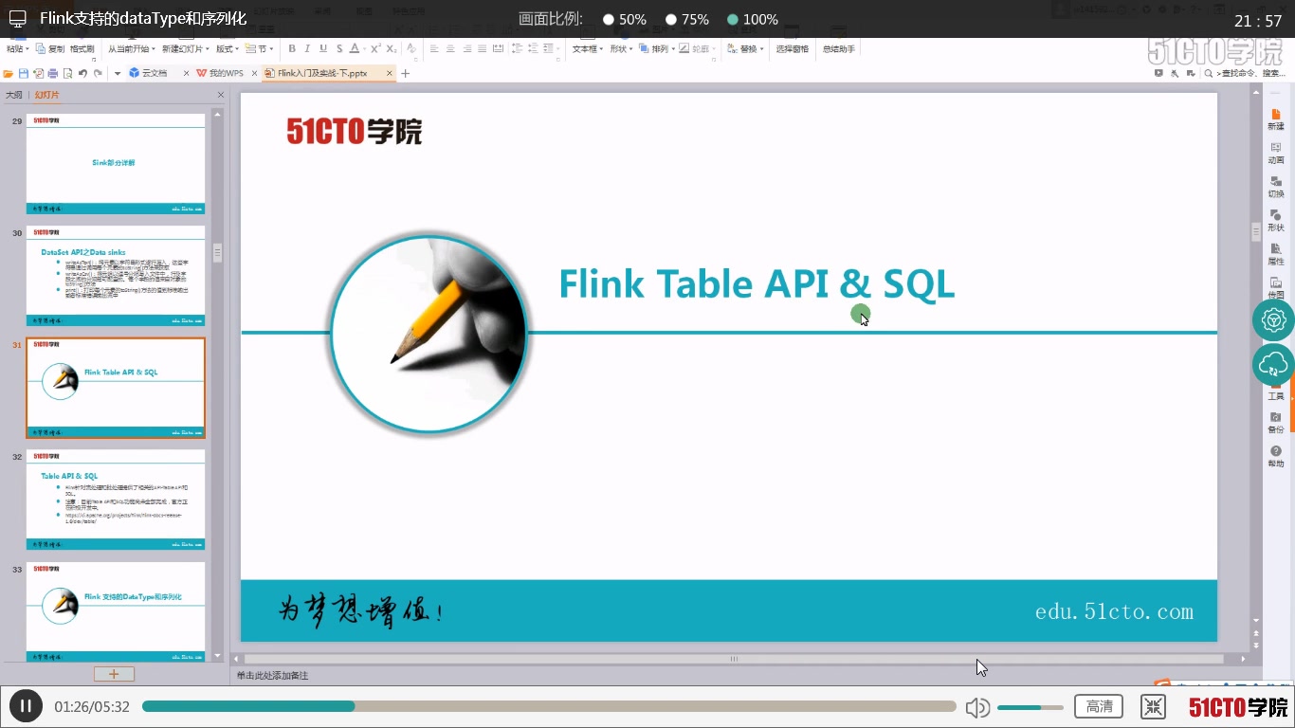Open the 形状 shapes dropdown
The height and width of the screenshot is (728, 1295).
pos(621,48)
